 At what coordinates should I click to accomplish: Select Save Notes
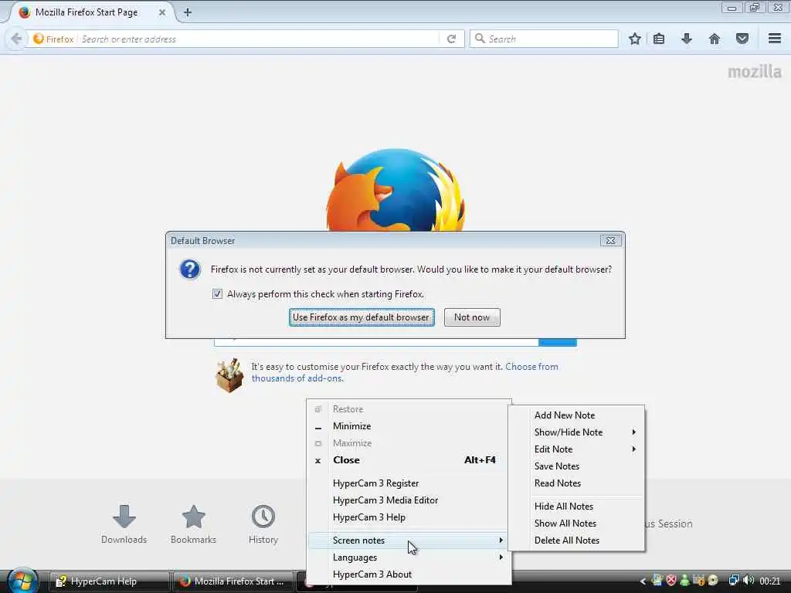pyautogui.click(x=578, y=466)
